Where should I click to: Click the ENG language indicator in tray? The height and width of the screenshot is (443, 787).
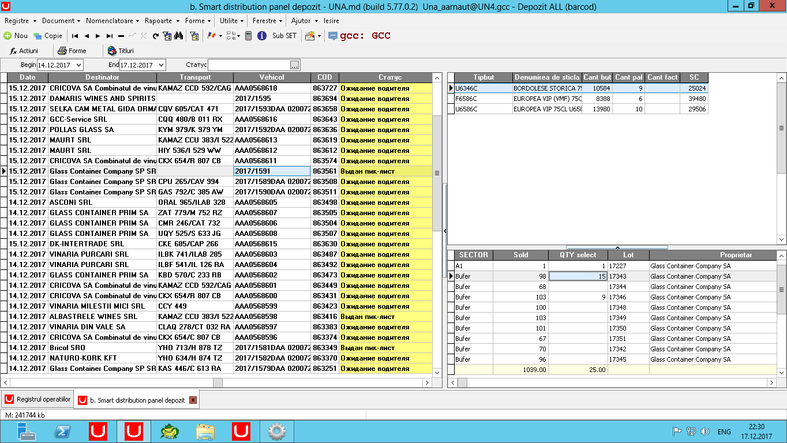pos(724,431)
